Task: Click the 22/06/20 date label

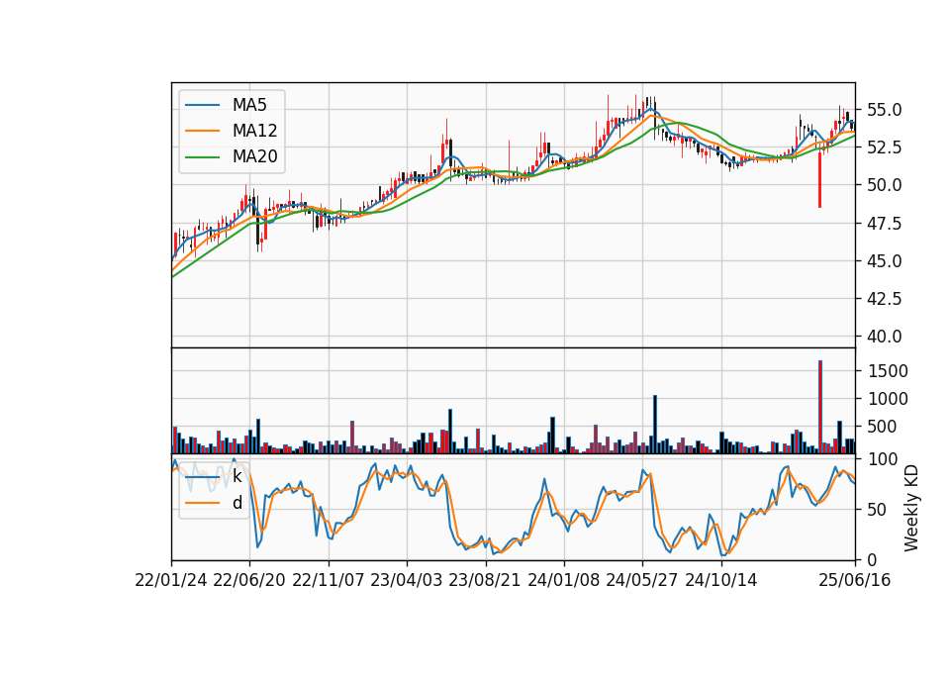Action: (249, 580)
